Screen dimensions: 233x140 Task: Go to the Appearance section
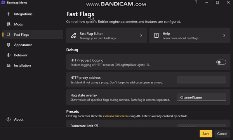[x=33, y=45]
